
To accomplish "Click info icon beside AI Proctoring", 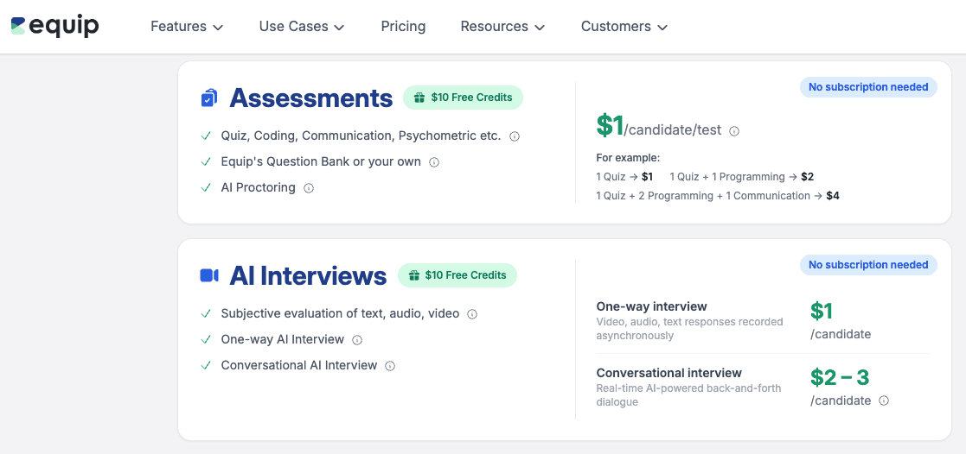I will coord(309,188).
